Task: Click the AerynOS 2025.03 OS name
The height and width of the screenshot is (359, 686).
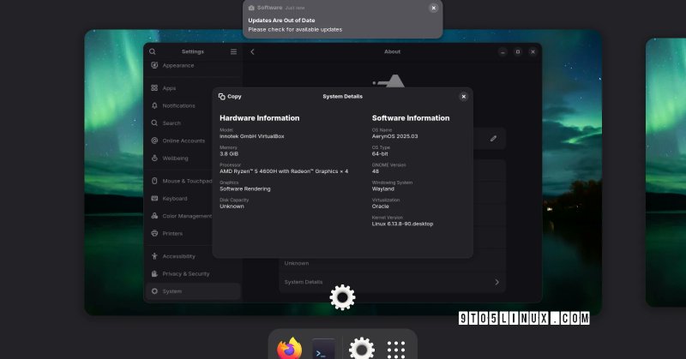Action: coord(394,136)
